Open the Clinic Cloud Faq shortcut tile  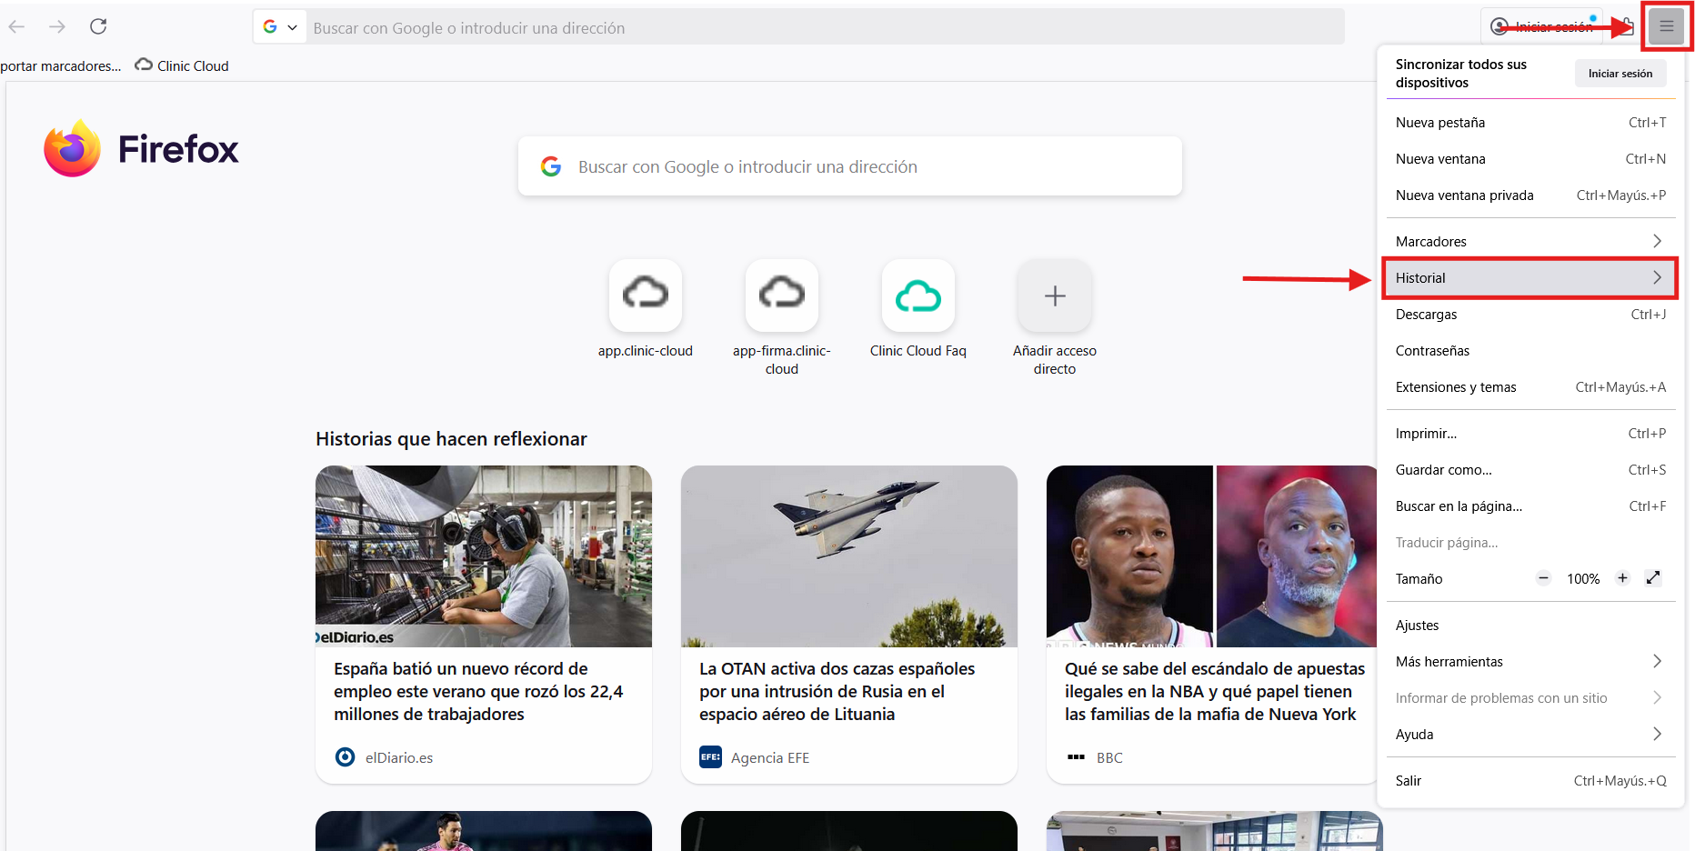(x=918, y=295)
